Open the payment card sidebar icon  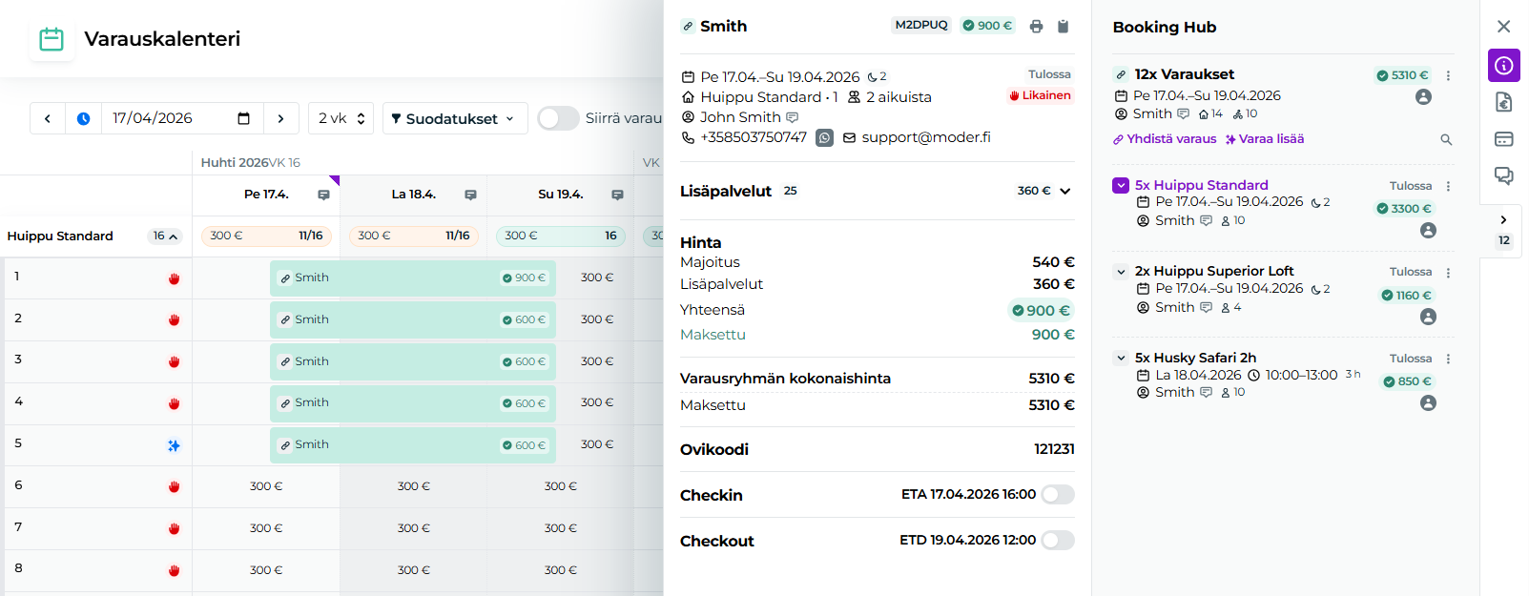[1503, 139]
